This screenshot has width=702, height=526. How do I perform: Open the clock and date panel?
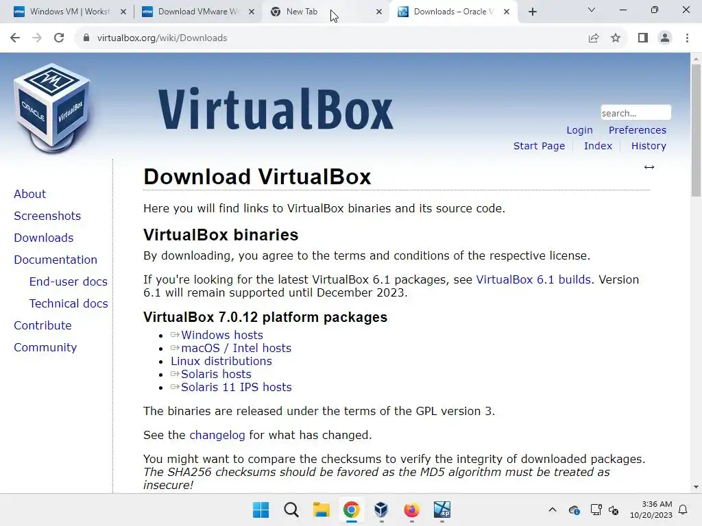pos(651,510)
